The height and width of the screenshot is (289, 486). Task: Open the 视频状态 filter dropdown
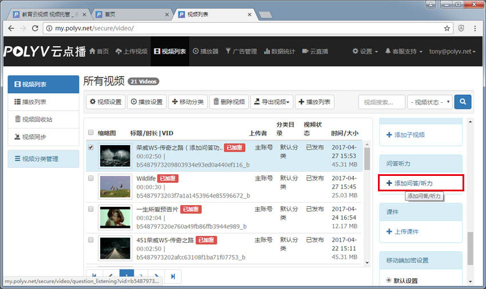(430, 102)
